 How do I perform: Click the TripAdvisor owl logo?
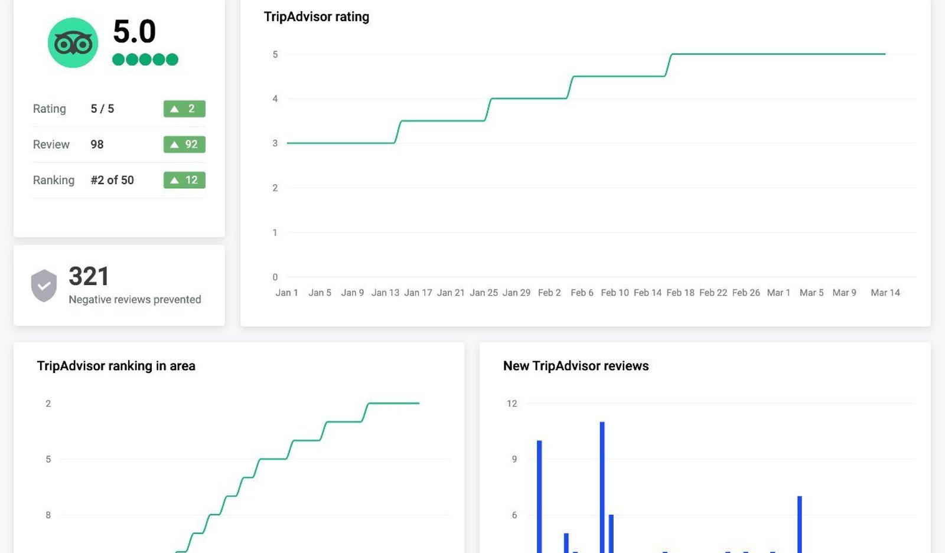[x=73, y=42]
